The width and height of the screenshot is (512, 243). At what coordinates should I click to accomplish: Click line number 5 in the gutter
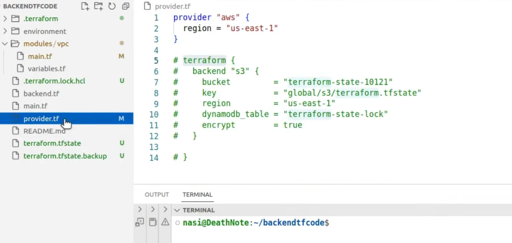[156, 60]
